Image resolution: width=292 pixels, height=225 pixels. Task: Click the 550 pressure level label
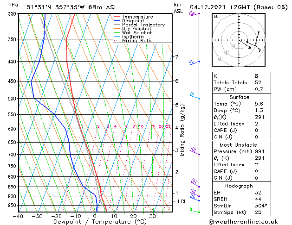coord(13,114)
